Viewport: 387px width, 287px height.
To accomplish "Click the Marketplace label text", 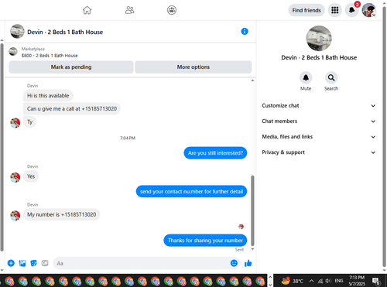I will click(x=33, y=49).
